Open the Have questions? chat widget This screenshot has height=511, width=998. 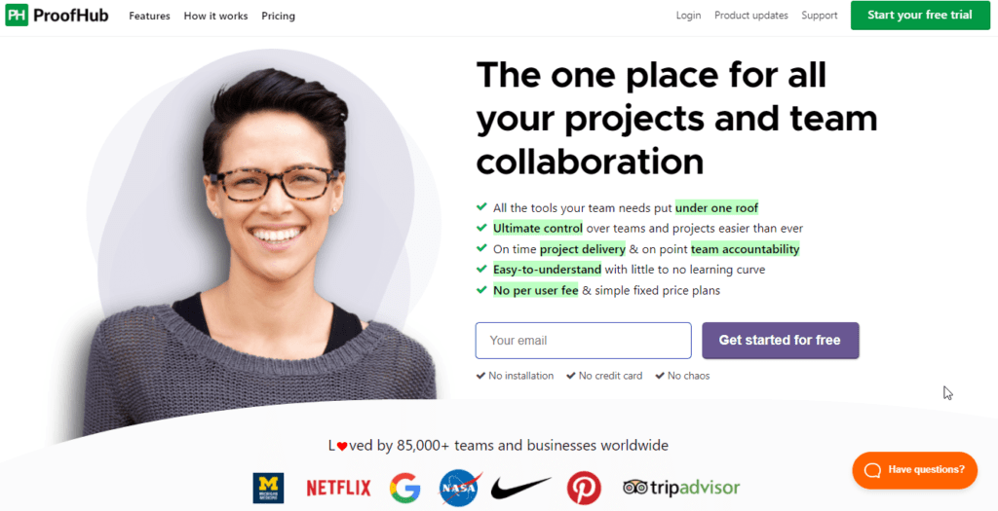click(x=914, y=470)
